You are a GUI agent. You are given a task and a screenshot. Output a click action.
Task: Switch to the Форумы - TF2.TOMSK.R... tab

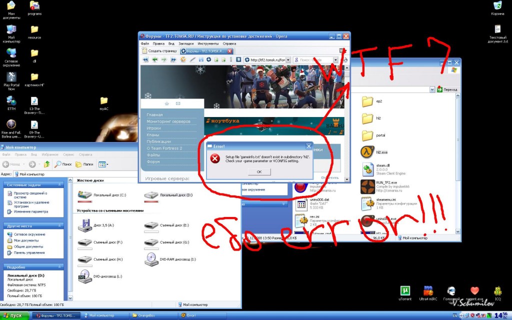point(206,51)
